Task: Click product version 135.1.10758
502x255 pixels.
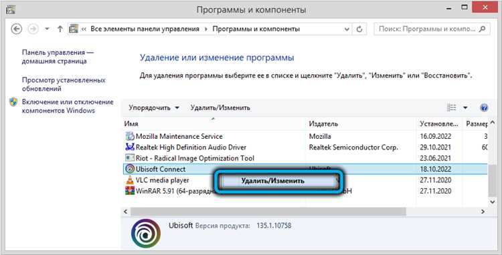Action: 274,226
